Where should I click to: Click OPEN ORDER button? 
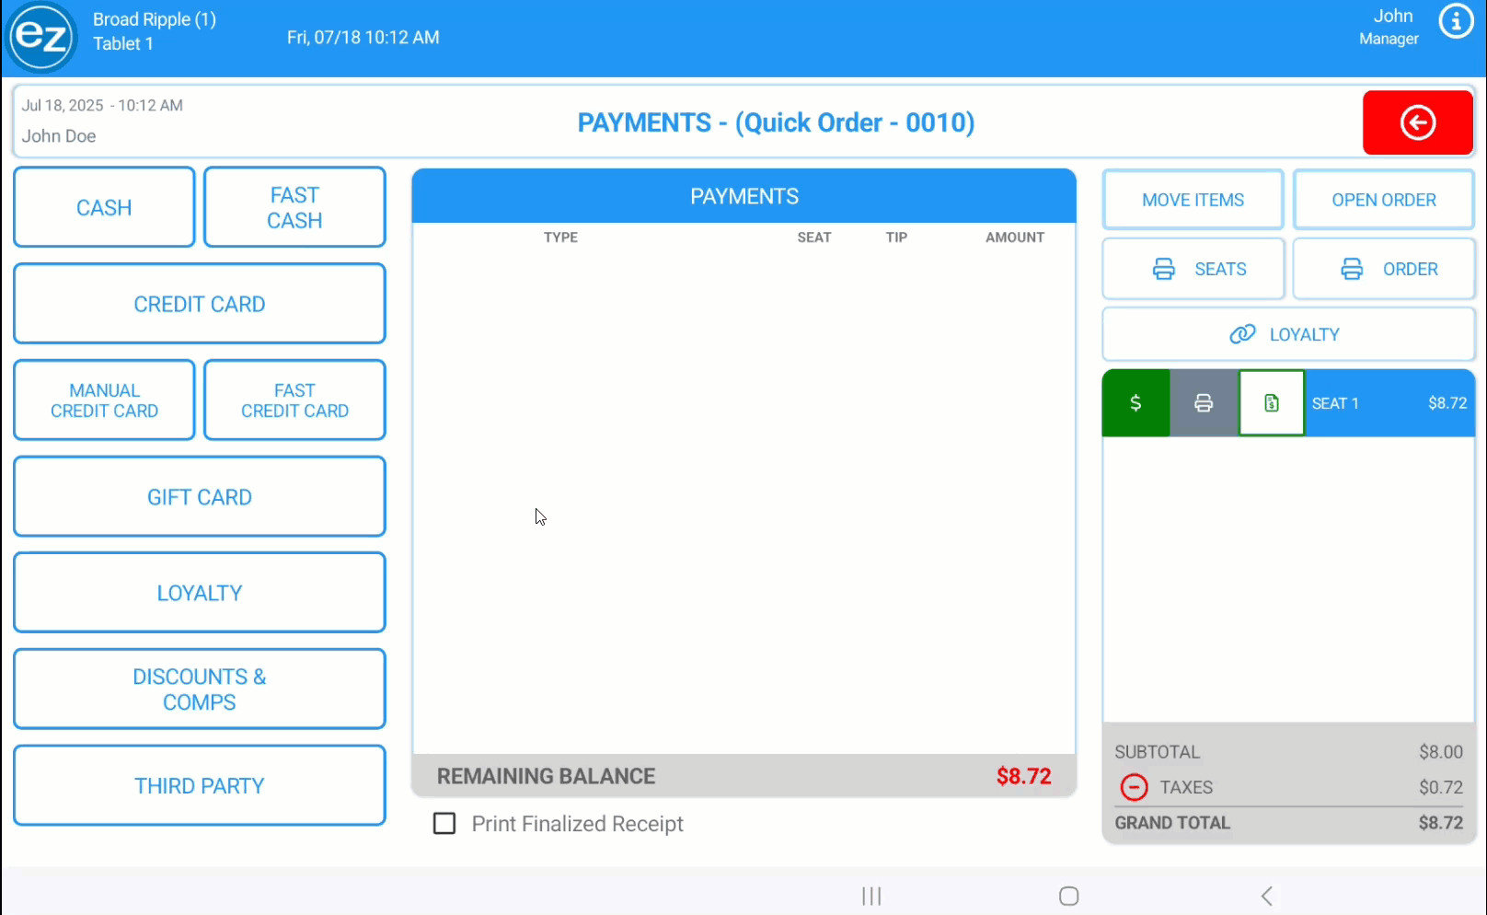[x=1384, y=200]
